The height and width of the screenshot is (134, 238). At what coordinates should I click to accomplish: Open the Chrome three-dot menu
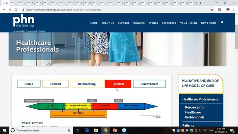(234, 10)
